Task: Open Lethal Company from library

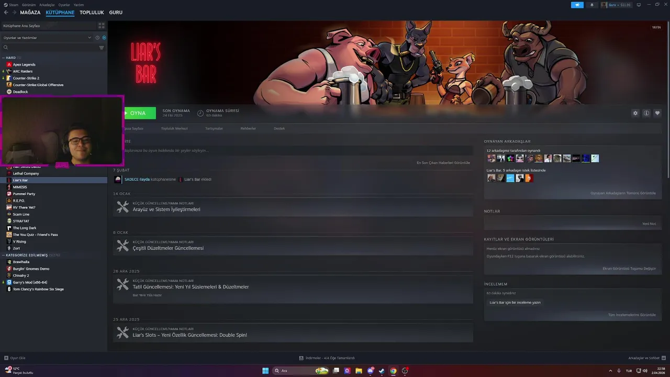Action: coord(26,173)
